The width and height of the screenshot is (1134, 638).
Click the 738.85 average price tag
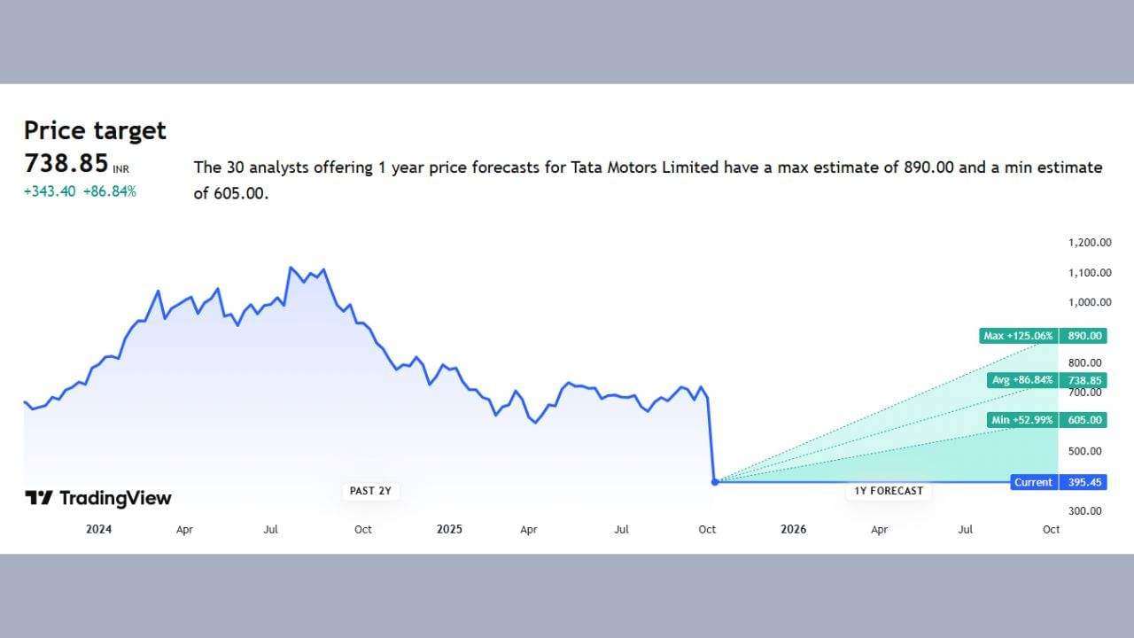(1084, 380)
